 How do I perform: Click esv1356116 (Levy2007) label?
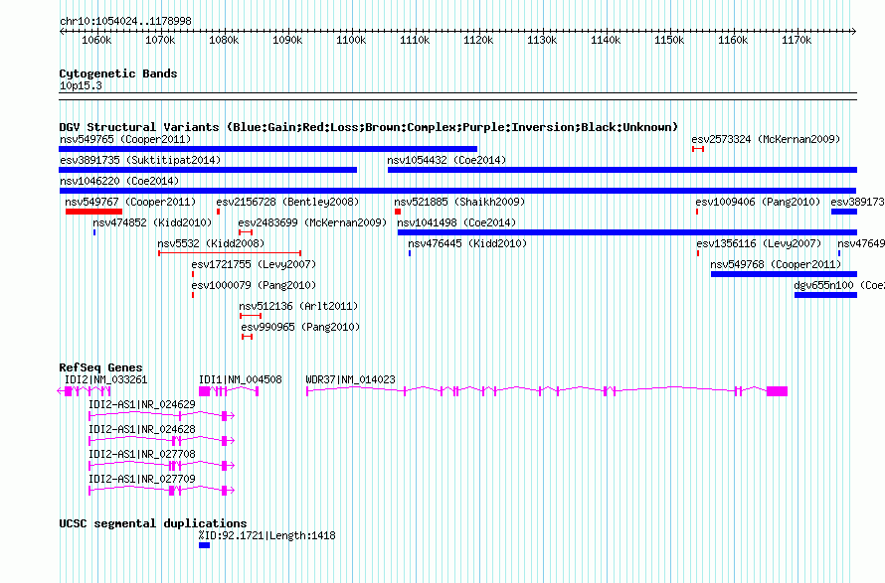pos(759,243)
